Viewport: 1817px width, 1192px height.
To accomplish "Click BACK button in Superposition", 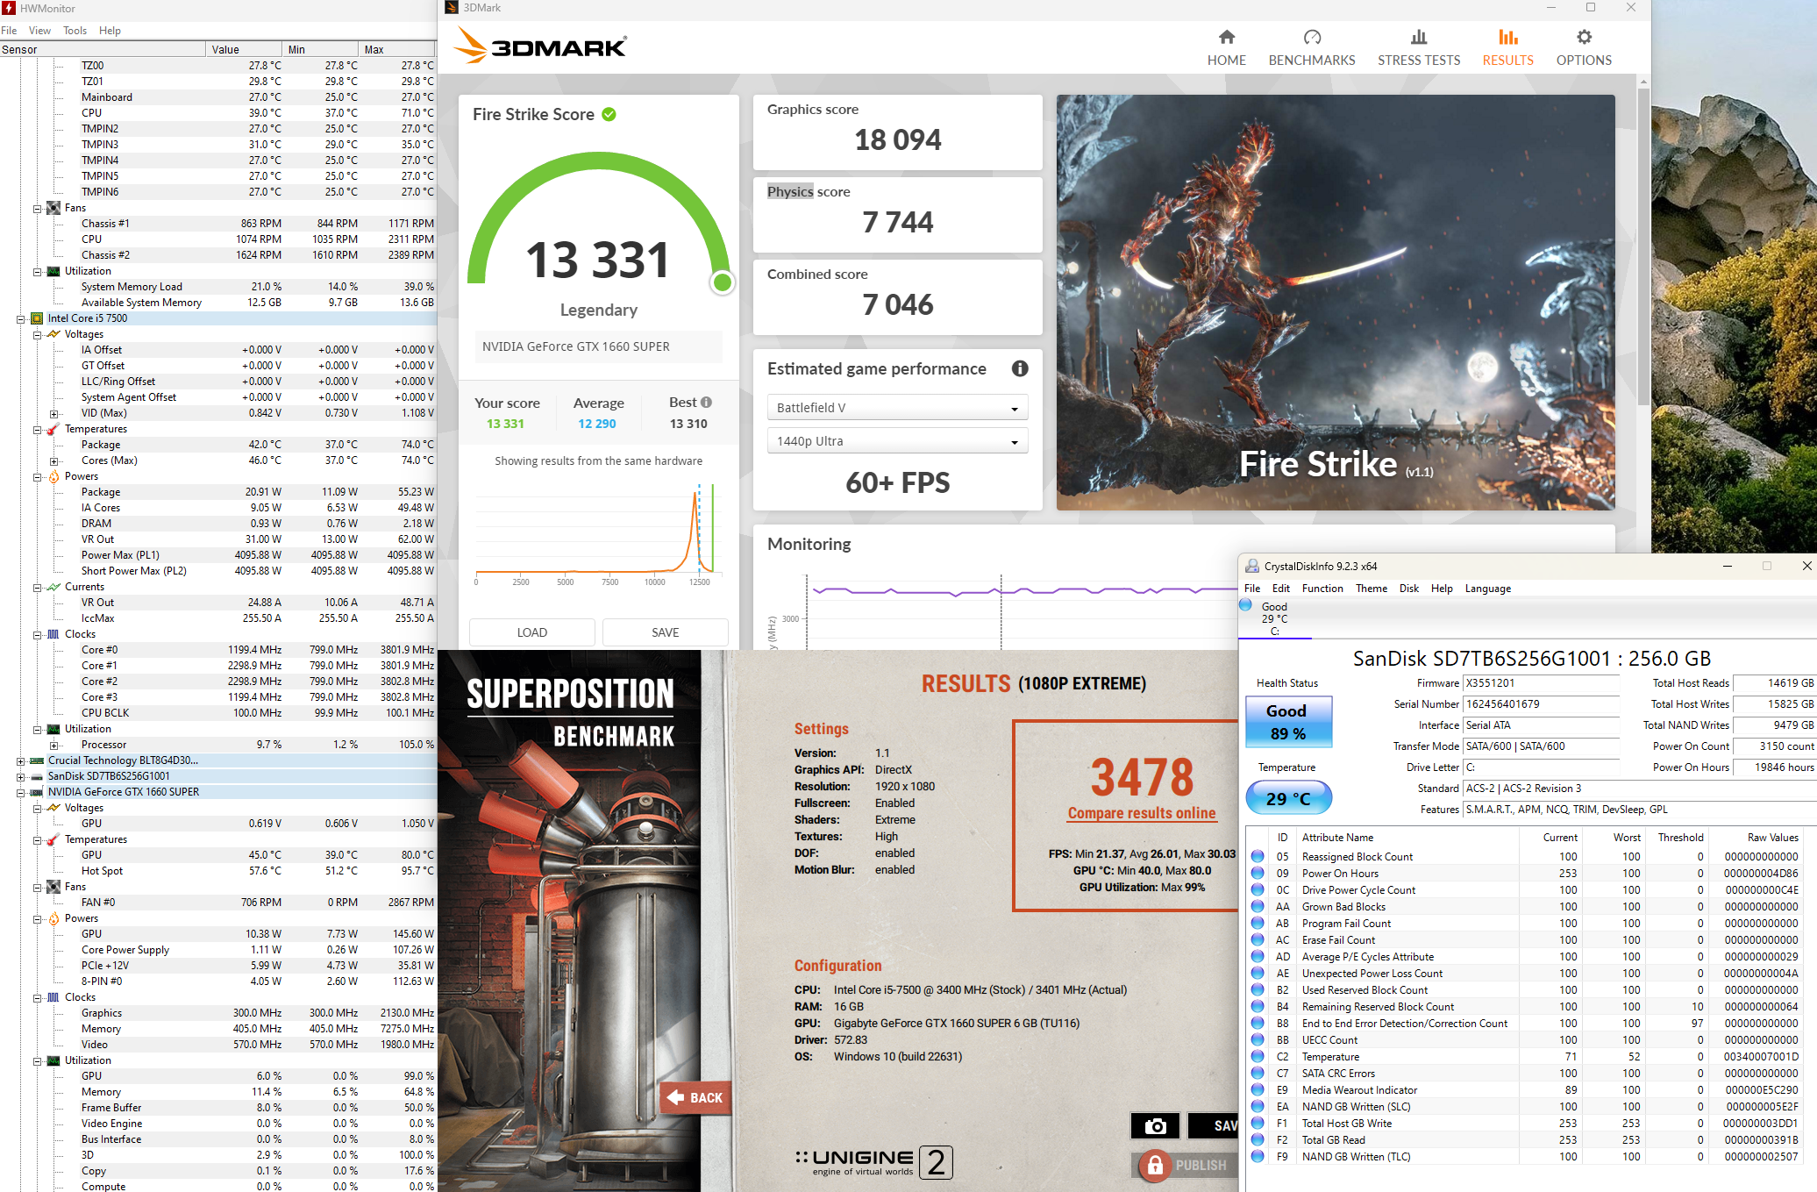I will [695, 1097].
